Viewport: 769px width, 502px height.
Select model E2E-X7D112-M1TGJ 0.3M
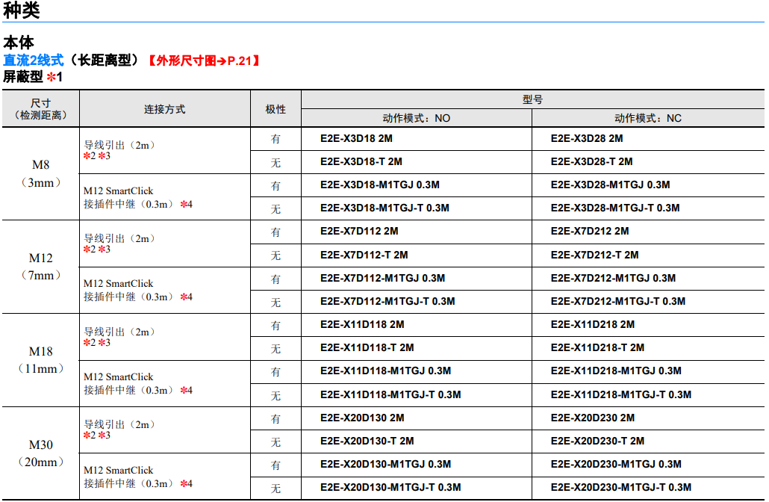(x=383, y=278)
